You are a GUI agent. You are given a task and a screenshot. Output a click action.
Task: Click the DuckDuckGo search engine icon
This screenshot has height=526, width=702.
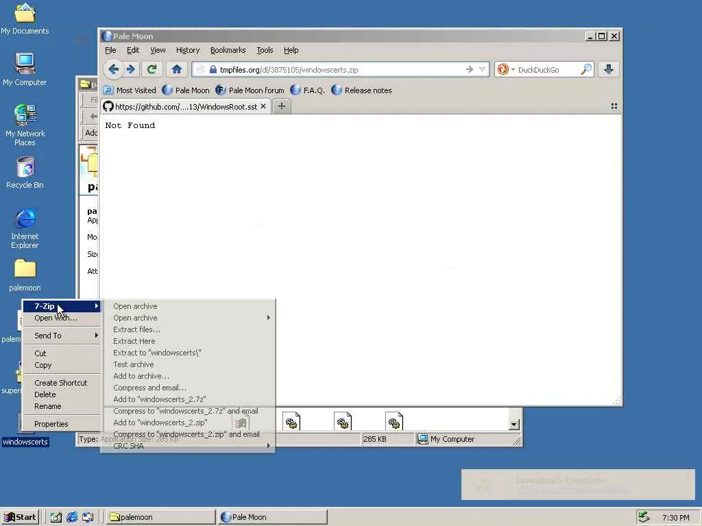(503, 69)
